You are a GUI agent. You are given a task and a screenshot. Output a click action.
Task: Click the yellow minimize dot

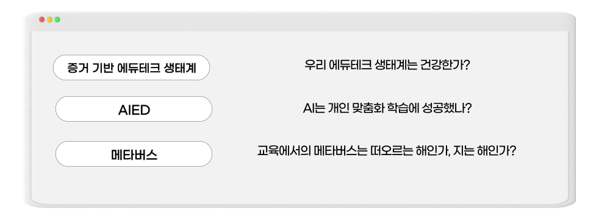tap(49, 19)
